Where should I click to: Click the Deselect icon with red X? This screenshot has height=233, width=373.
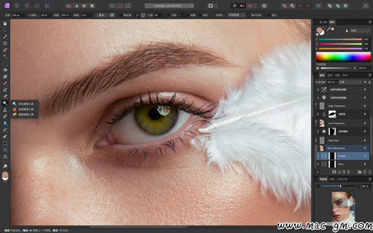pos(120,6)
